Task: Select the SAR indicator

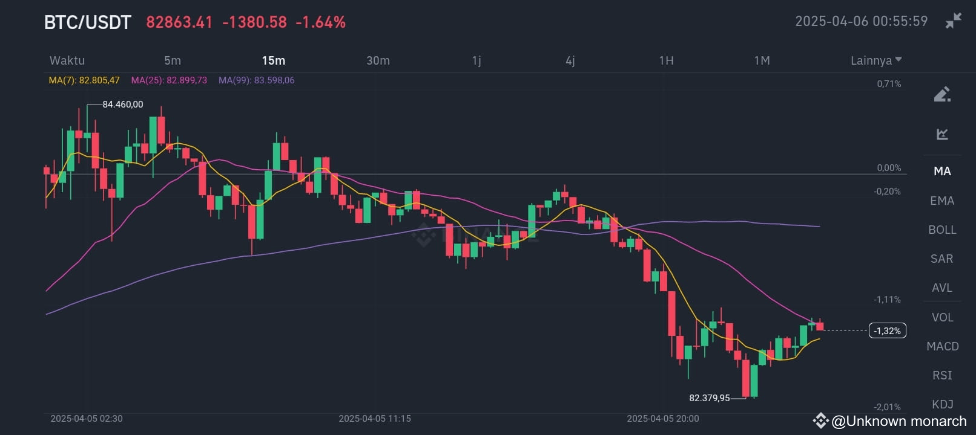Action: click(941, 259)
